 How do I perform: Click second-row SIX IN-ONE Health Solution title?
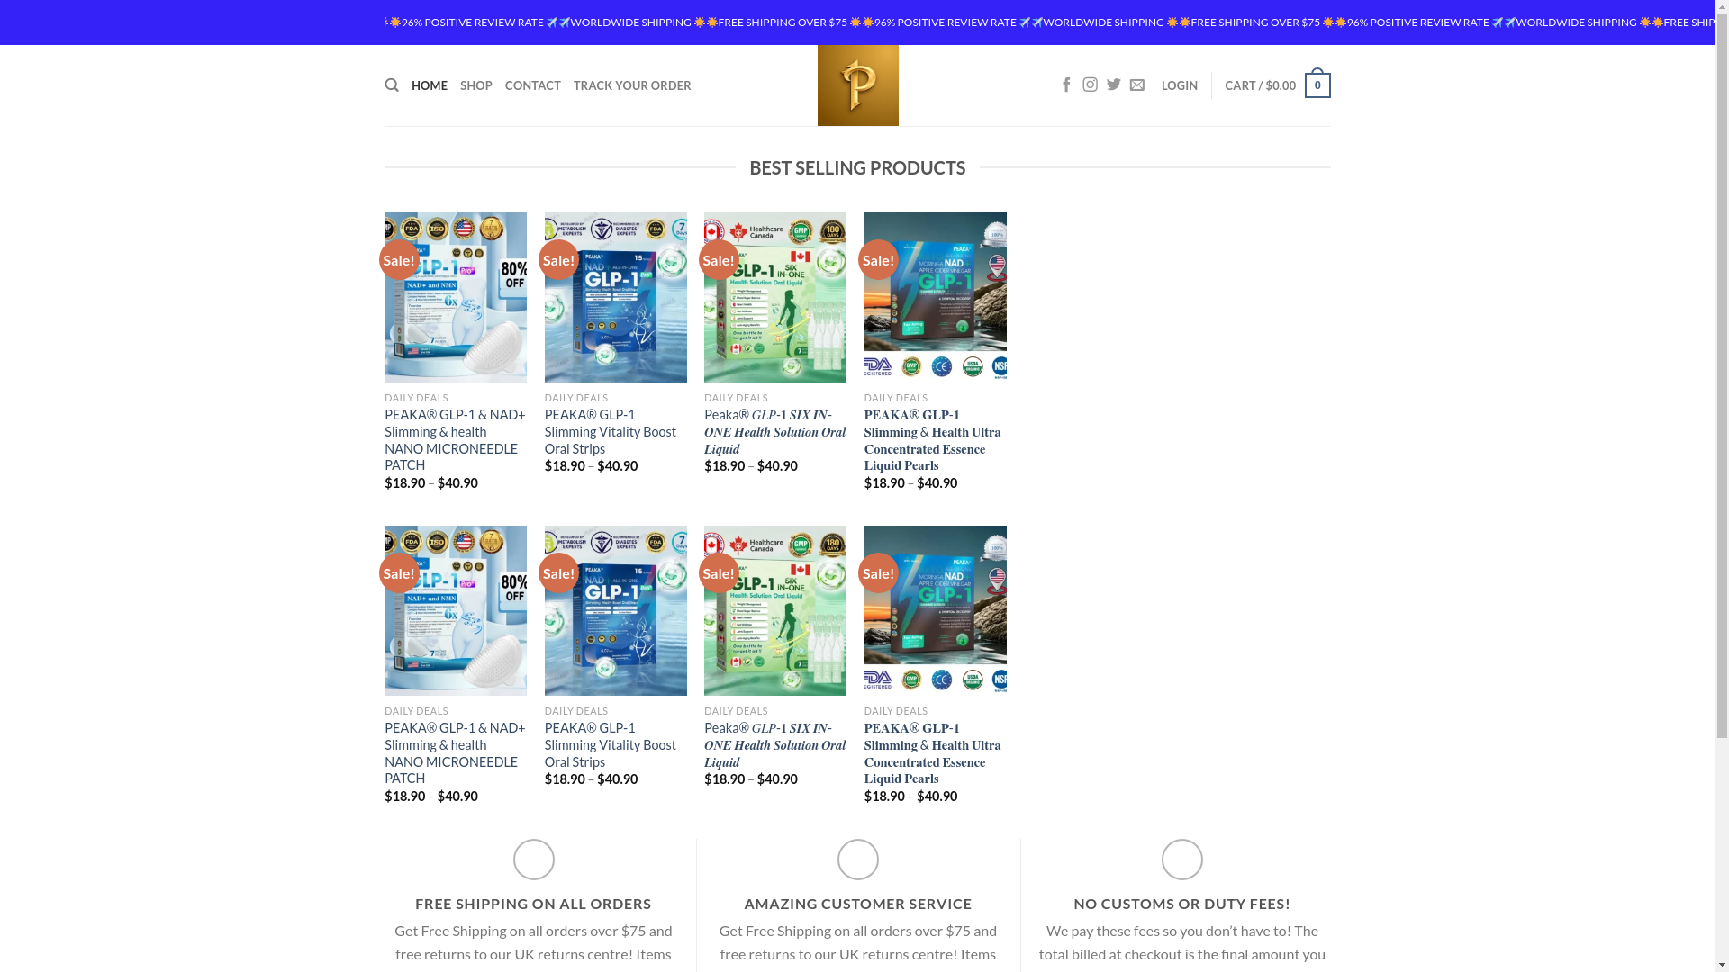click(x=774, y=745)
